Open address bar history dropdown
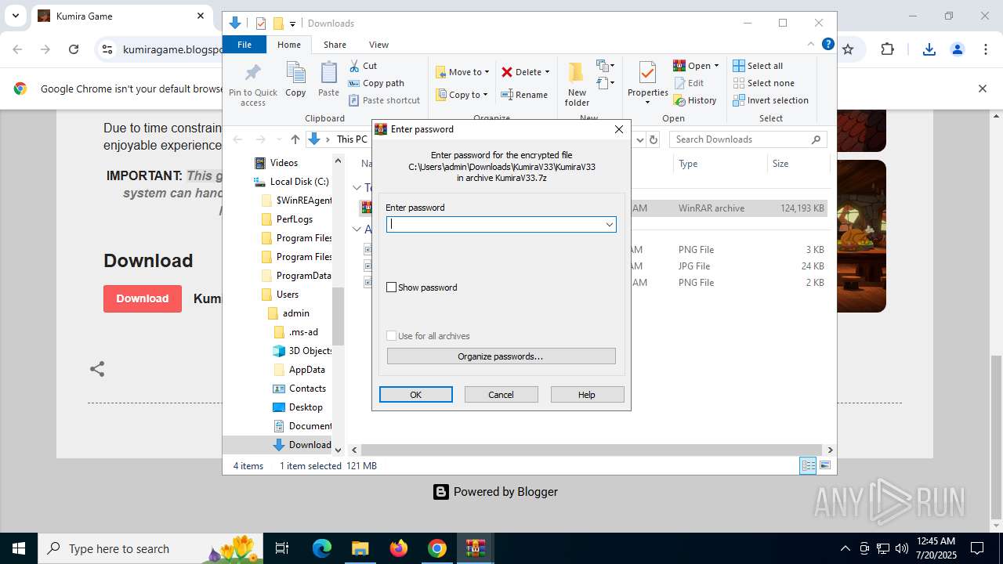Viewport: 1003px width, 564px height. (639, 139)
